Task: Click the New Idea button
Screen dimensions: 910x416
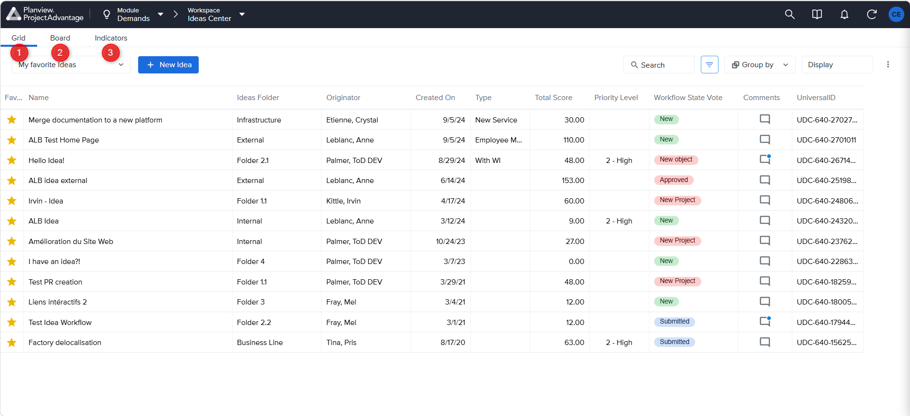Action: [168, 65]
